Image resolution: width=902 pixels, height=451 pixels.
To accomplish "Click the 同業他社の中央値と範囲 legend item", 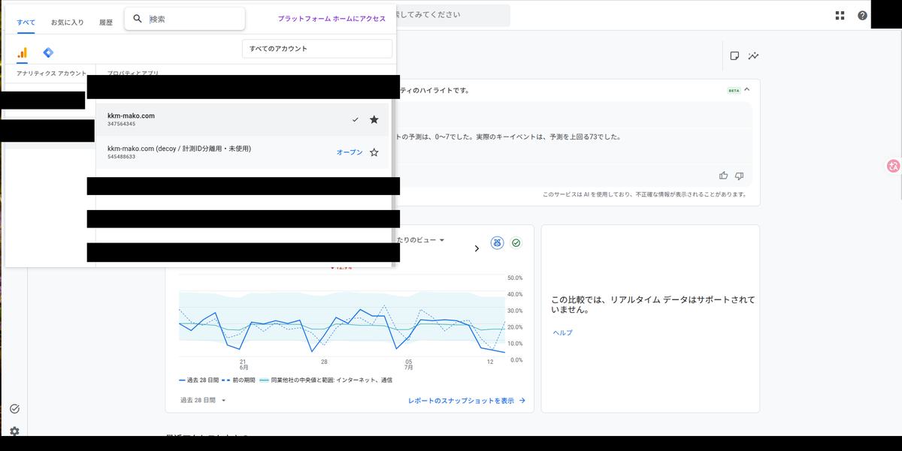I will 326,380.
